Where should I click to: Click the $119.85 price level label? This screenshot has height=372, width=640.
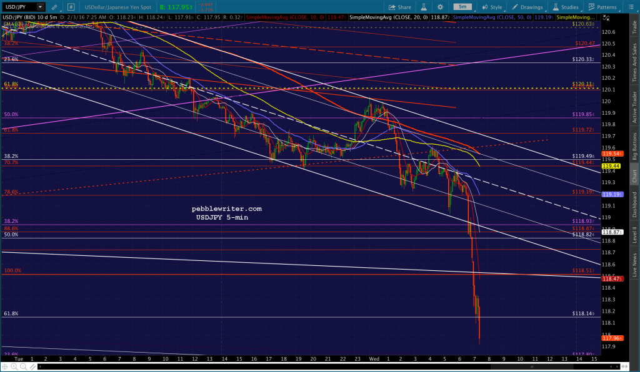583,114
